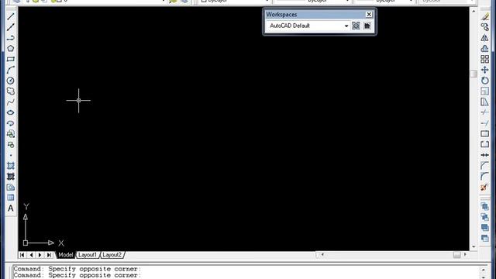This screenshot has width=496, height=279.
Task: Select the Array tool
Action: 484,59
